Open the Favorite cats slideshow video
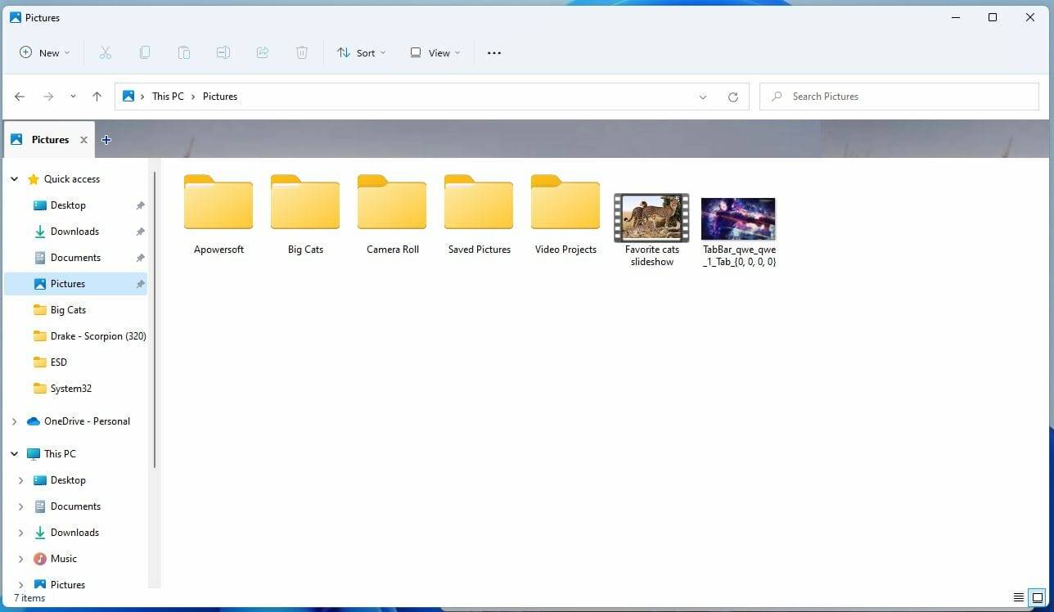Image resolution: width=1054 pixels, height=612 pixels. [651, 217]
